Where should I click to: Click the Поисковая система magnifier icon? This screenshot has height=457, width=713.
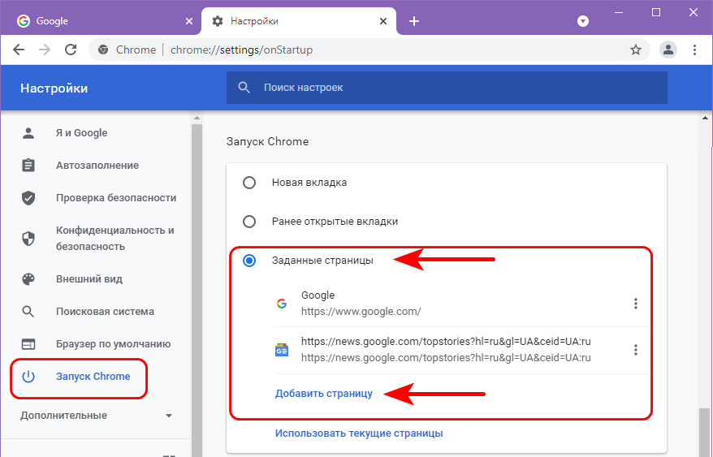(28, 312)
